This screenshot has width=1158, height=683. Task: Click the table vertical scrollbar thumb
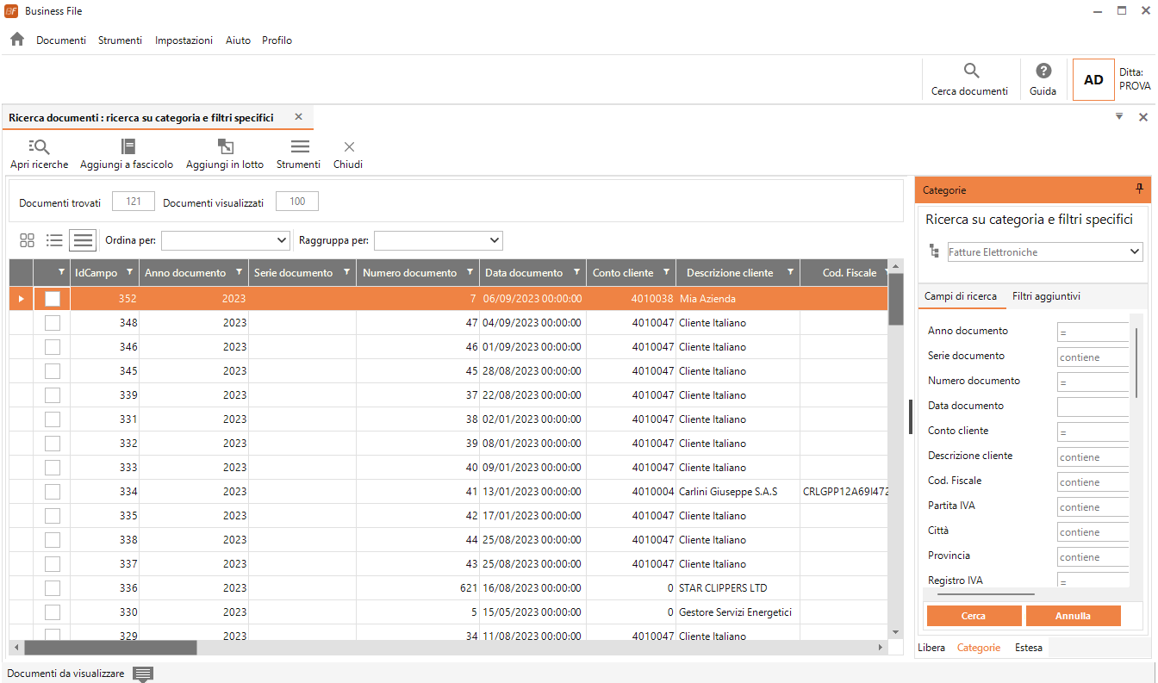pos(896,300)
